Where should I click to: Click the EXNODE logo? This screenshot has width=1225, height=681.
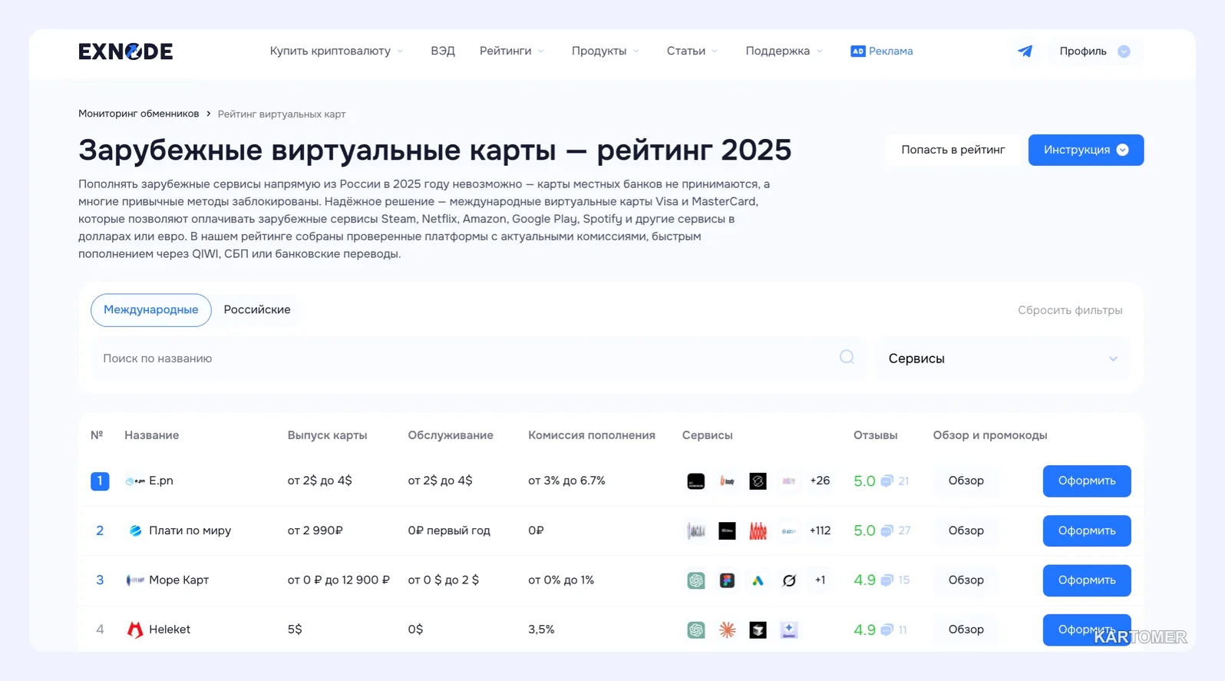pyautogui.click(x=125, y=51)
